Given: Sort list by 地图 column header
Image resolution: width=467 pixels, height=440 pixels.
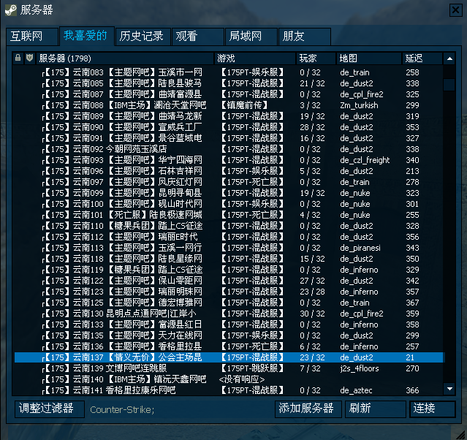Looking at the screenshot, I should [369, 58].
